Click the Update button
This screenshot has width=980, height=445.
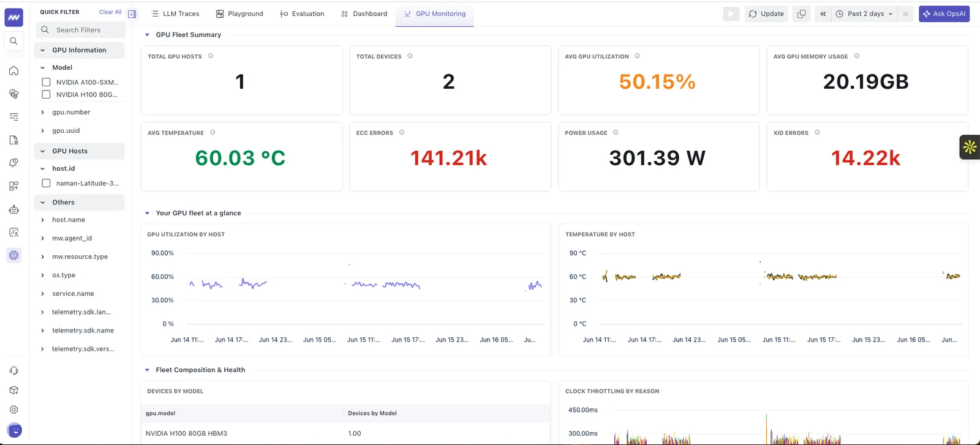click(x=766, y=13)
